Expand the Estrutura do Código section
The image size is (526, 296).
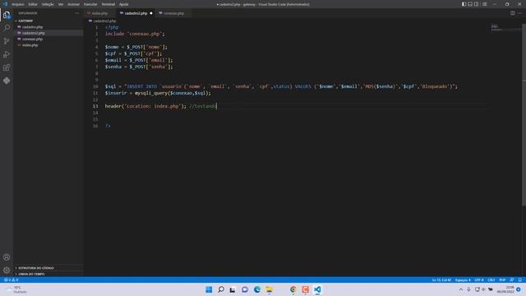tap(36, 268)
